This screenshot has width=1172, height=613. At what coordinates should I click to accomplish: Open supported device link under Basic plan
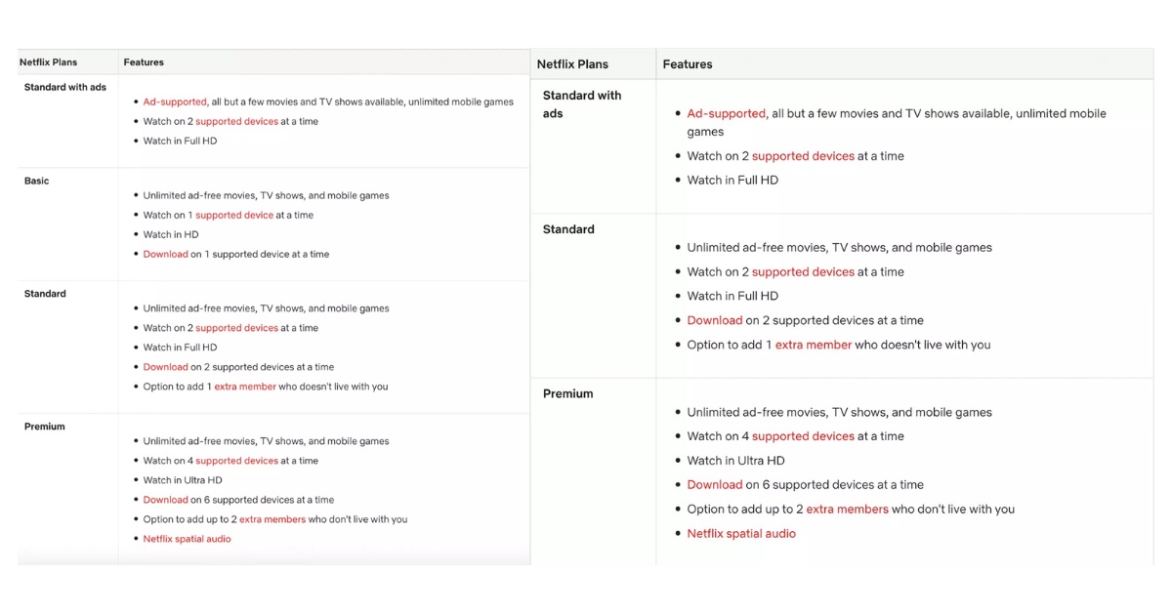pyautogui.click(x=233, y=215)
